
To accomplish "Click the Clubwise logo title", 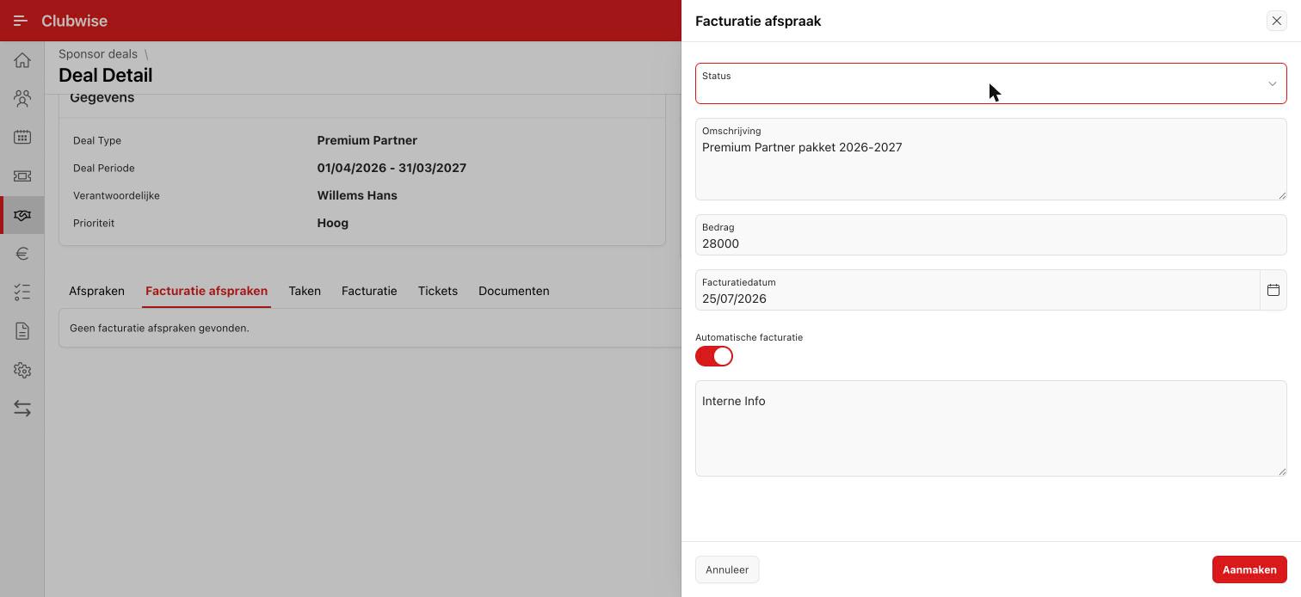I will tap(74, 21).
